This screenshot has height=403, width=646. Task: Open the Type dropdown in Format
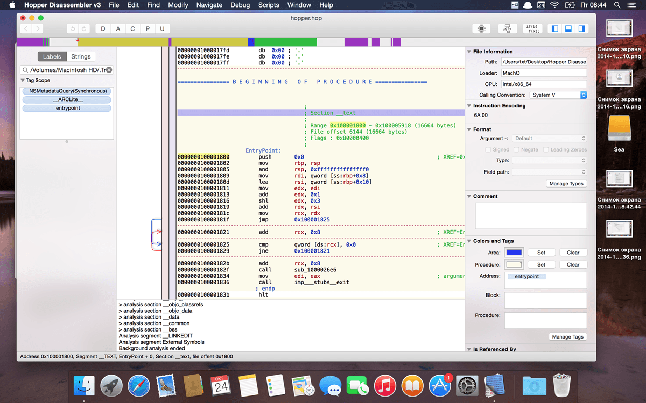pyautogui.click(x=549, y=160)
